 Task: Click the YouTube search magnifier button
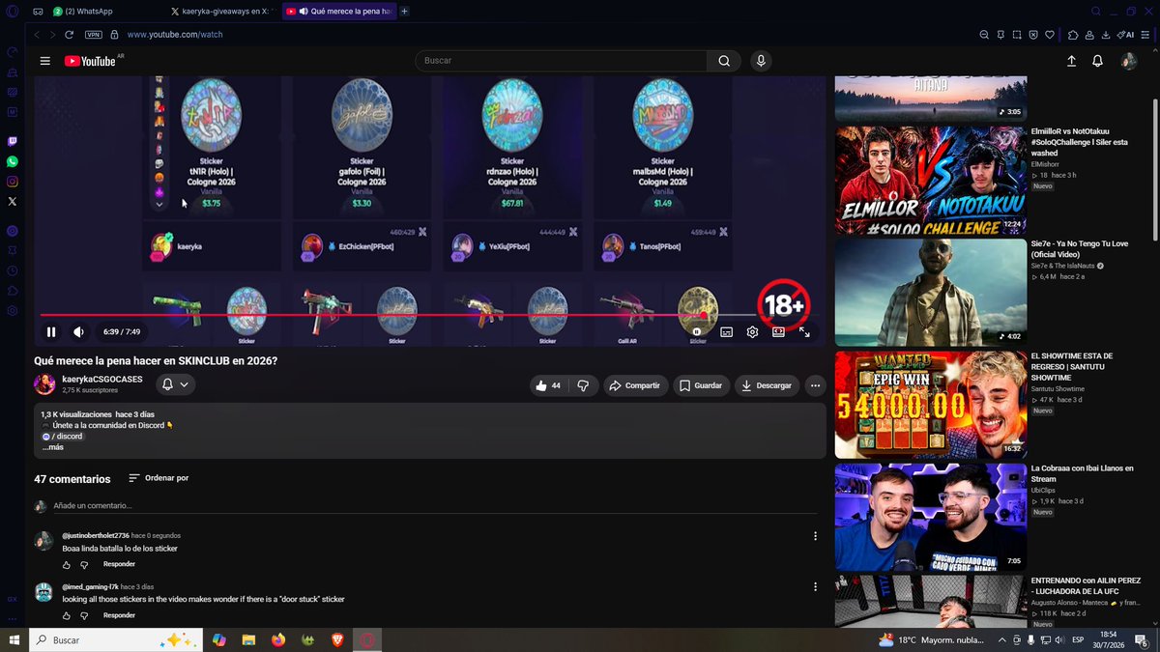723,61
